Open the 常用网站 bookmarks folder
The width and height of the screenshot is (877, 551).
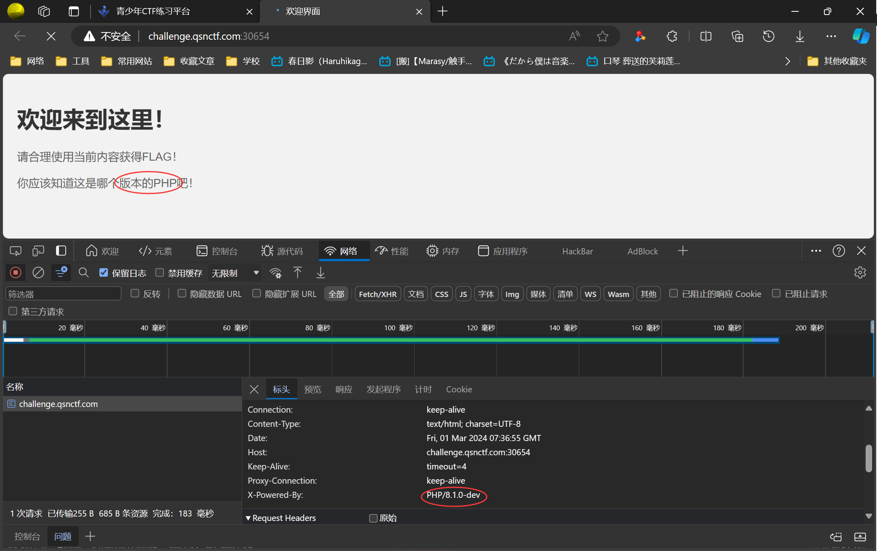(x=127, y=61)
